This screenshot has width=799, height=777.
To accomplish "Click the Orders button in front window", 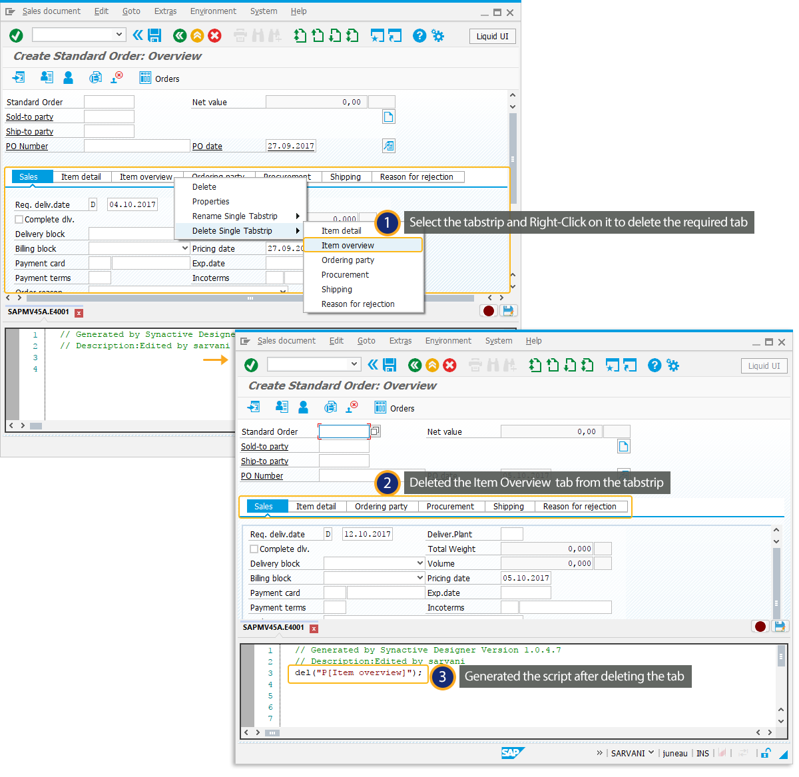I will point(395,408).
